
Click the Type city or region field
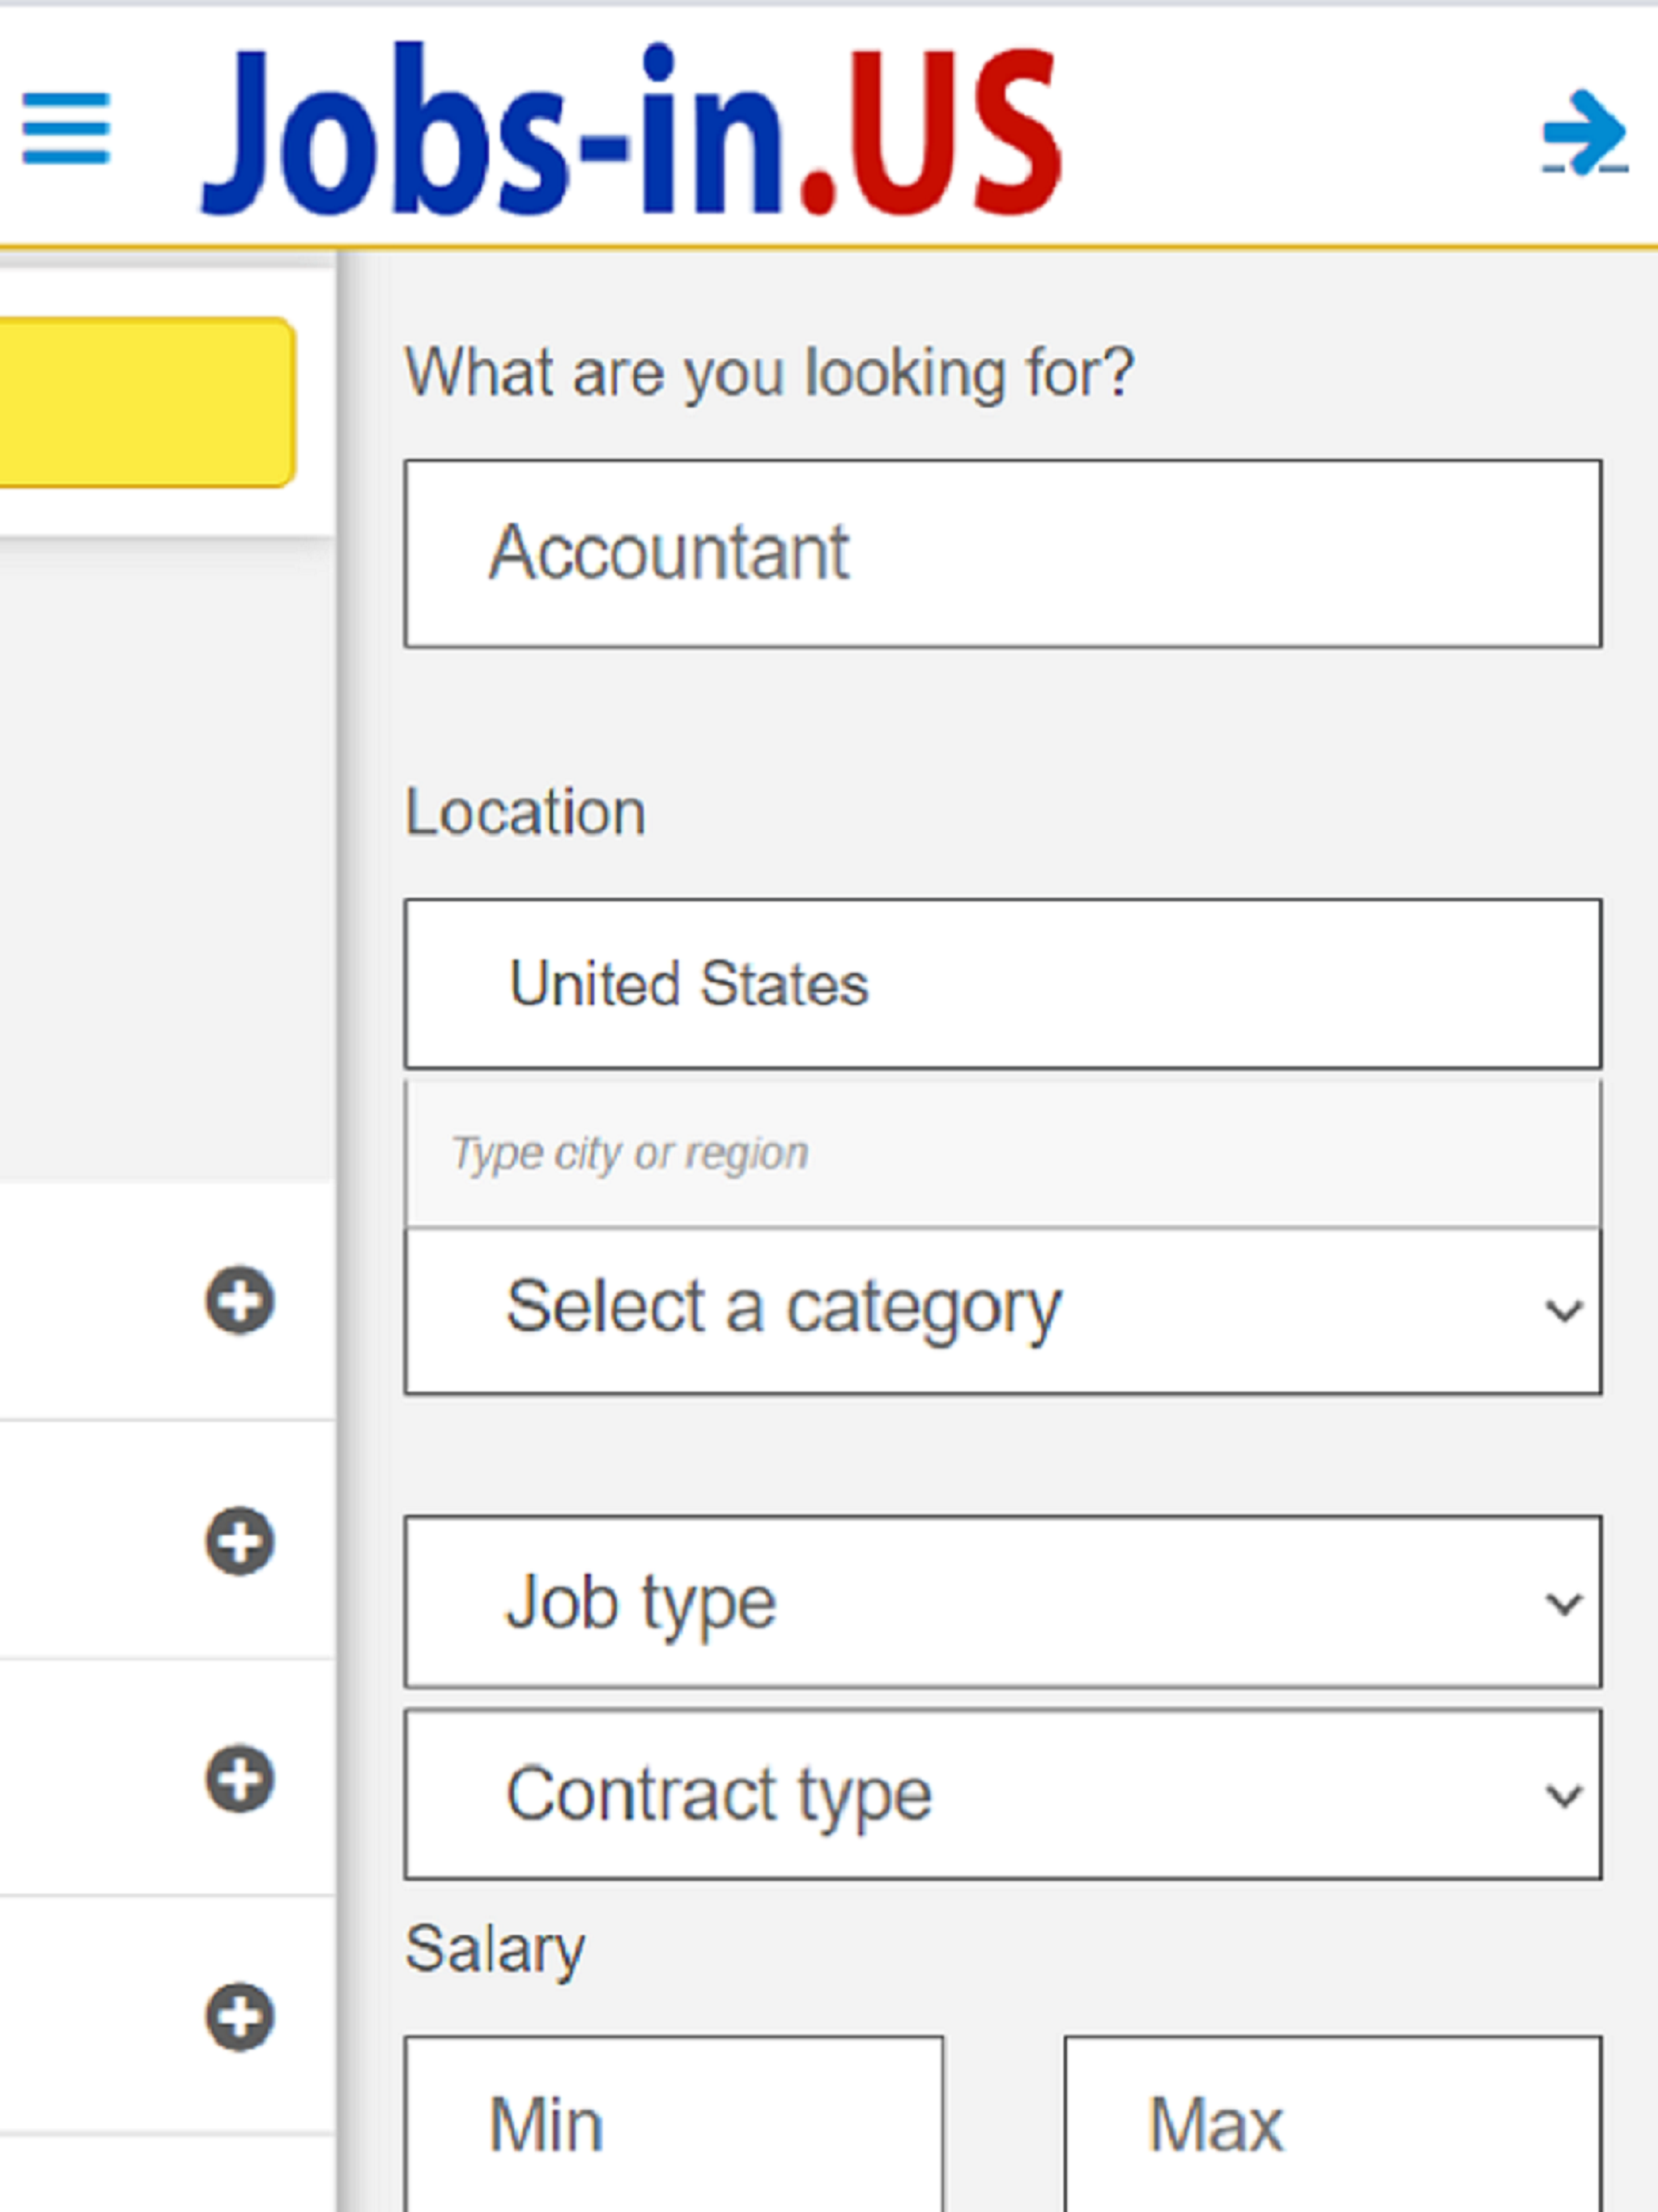coord(1003,1154)
